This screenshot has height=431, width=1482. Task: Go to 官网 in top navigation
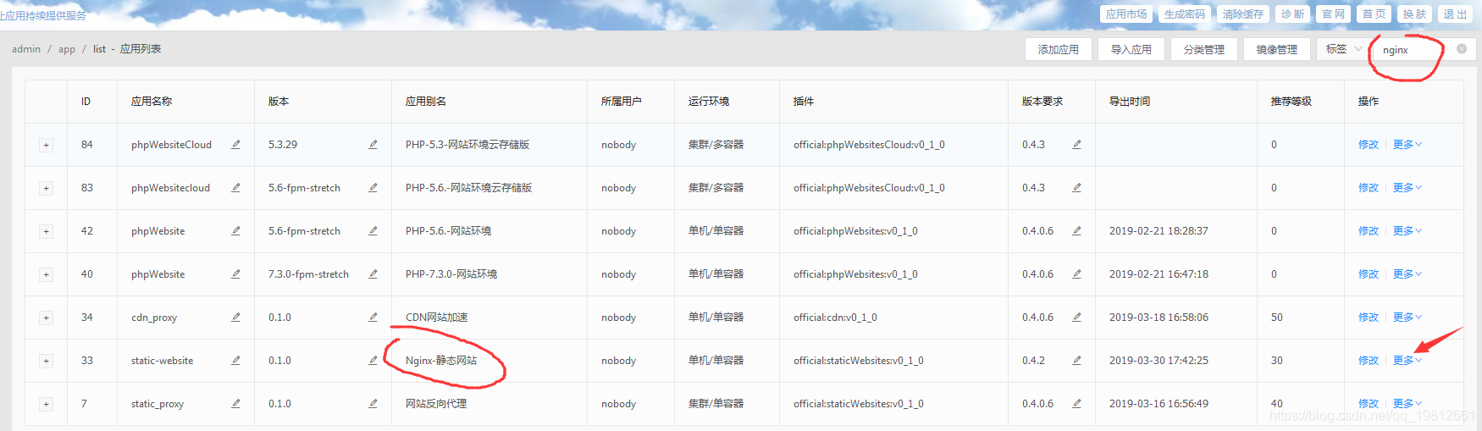[x=1334, y=14]
